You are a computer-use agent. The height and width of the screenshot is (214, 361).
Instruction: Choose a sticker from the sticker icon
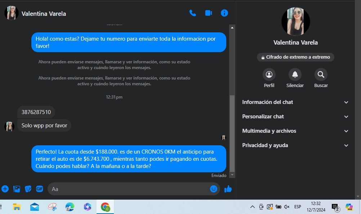click(28, 189)
